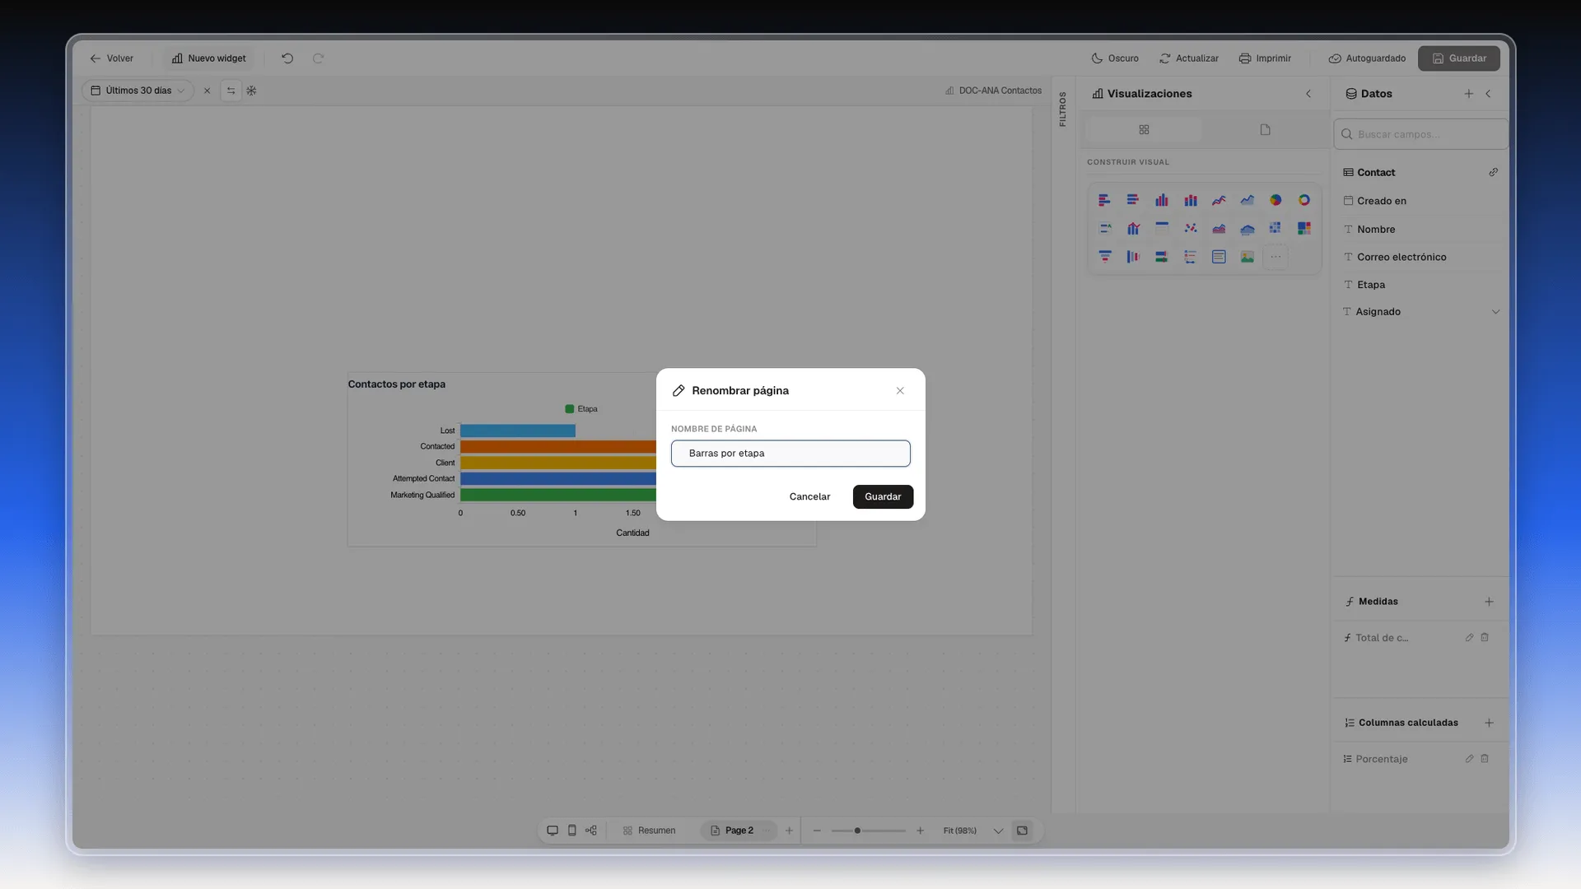1581x889 pixels.
Task: Cancel the rename page dialog
Action: (x=809, y=496)
